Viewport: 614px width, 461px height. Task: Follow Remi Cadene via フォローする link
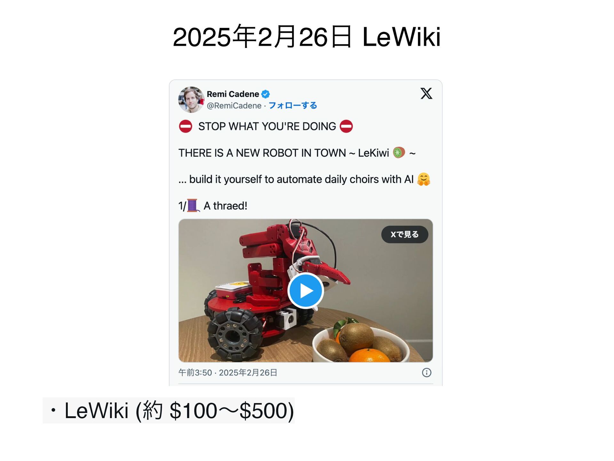click(293, 105)
